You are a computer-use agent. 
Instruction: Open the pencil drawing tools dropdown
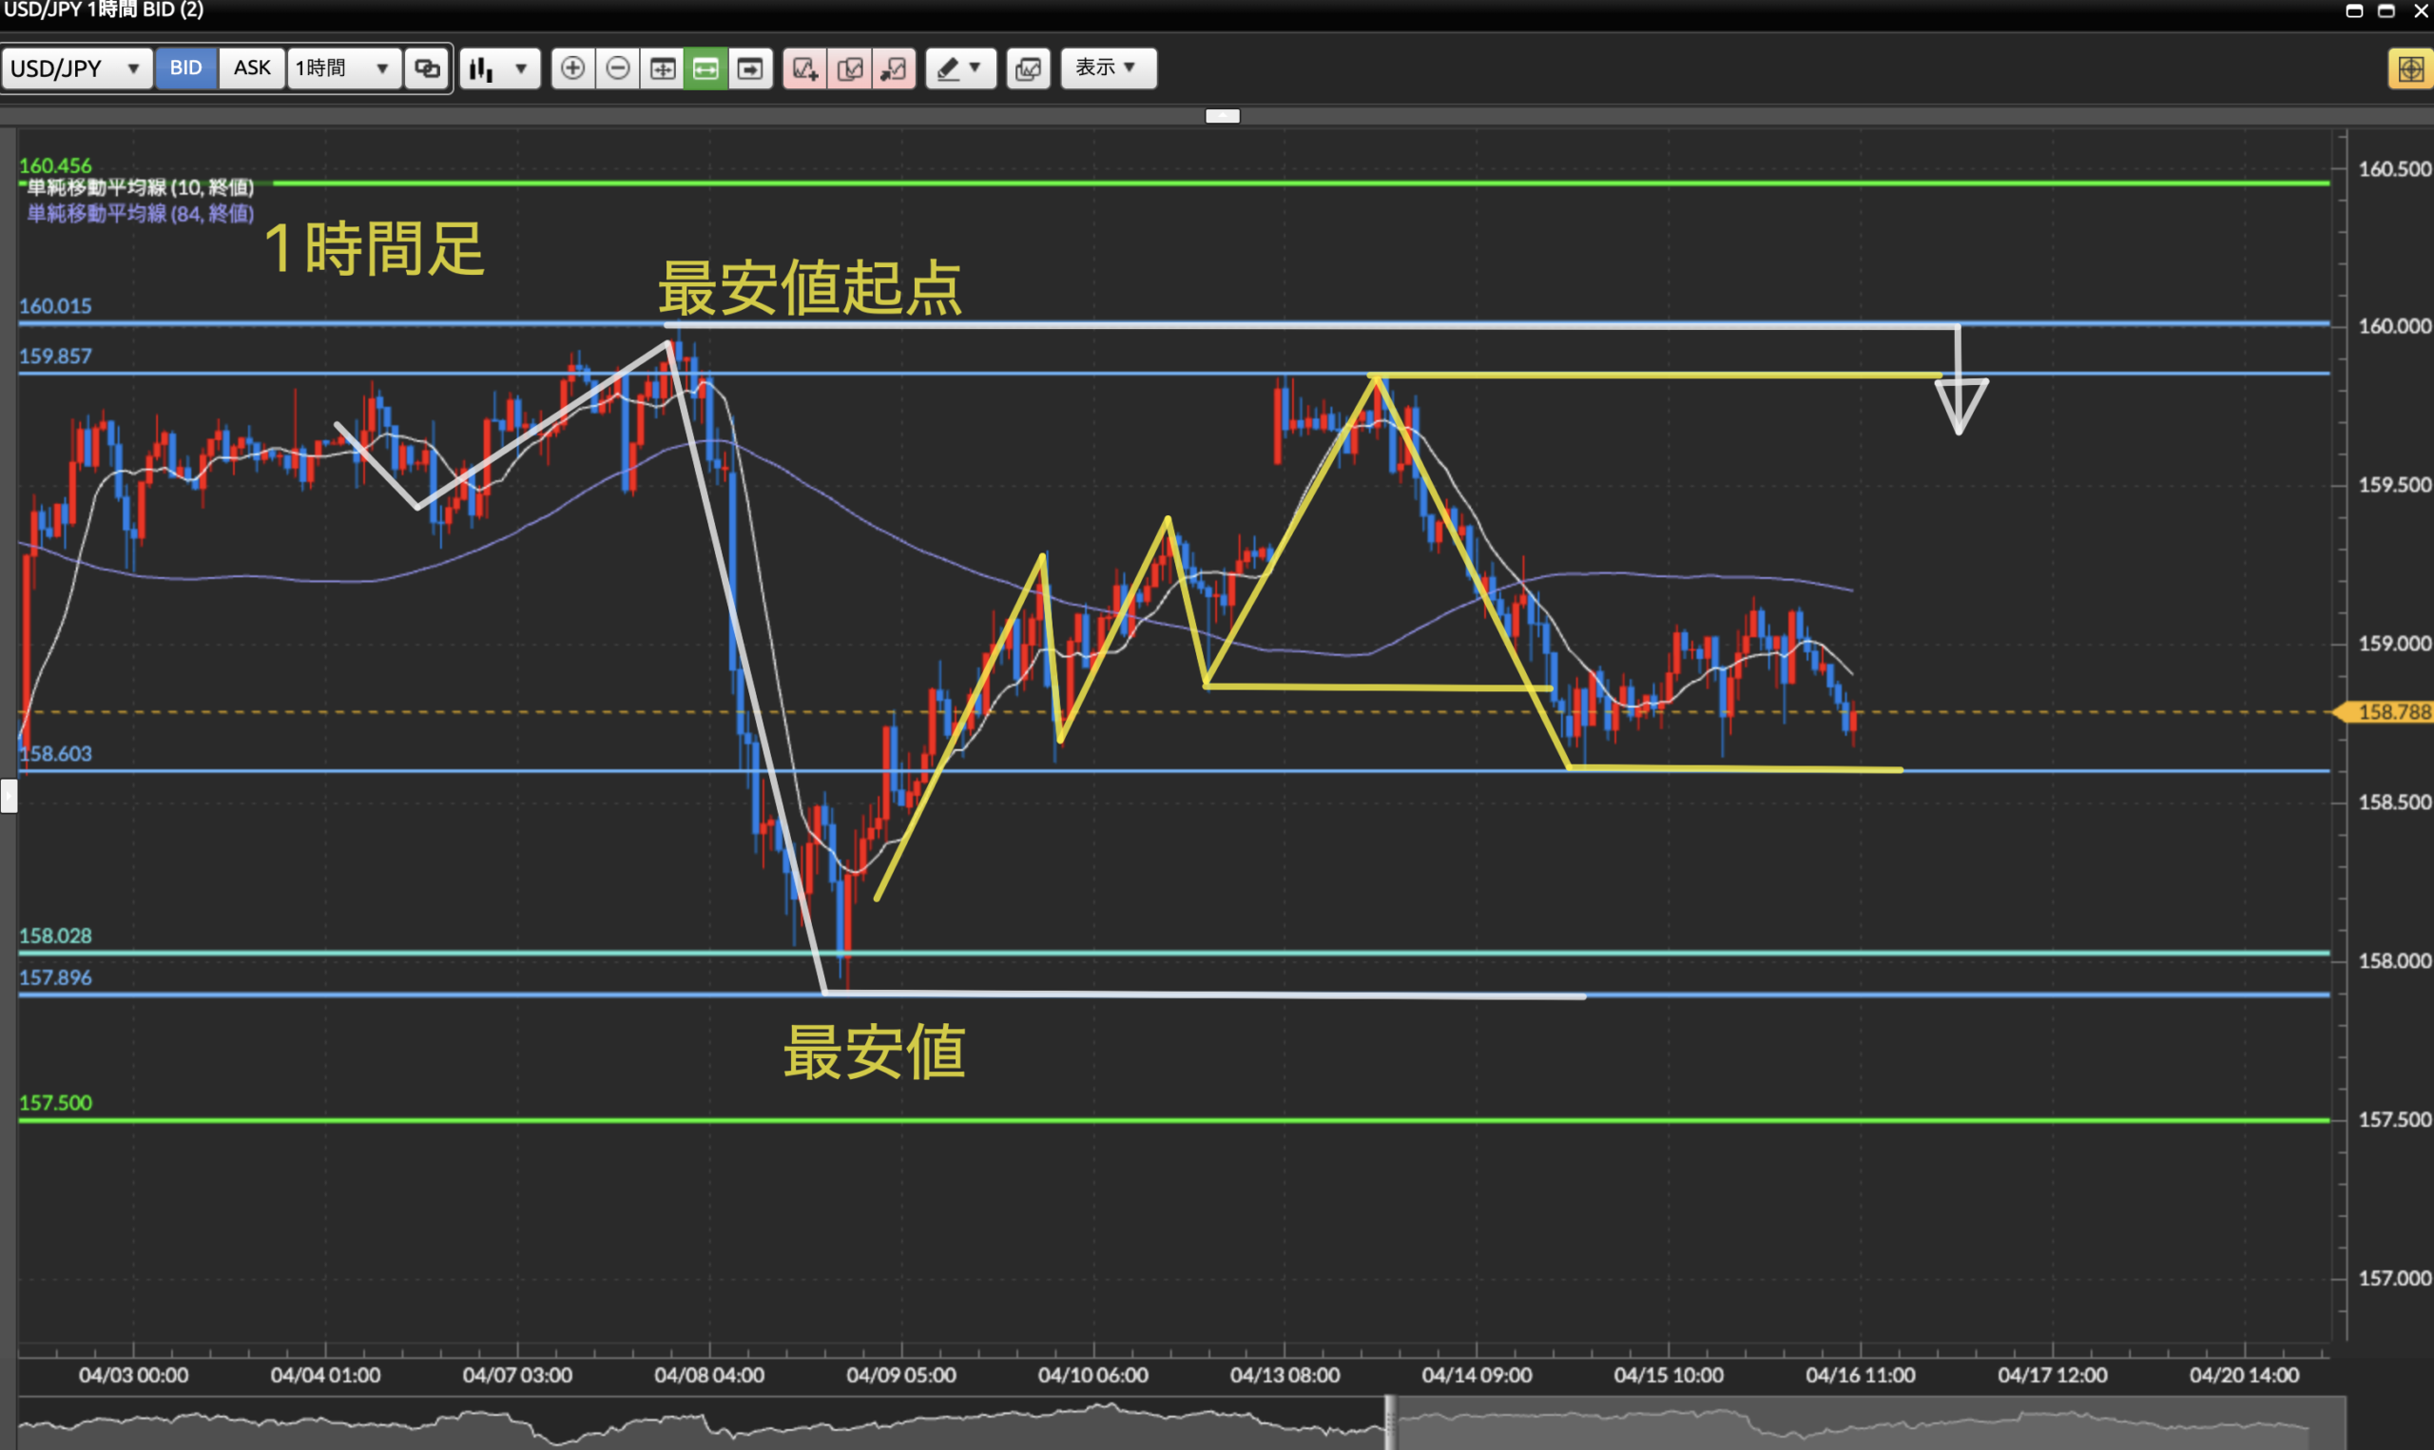click(x=960, y=68)
